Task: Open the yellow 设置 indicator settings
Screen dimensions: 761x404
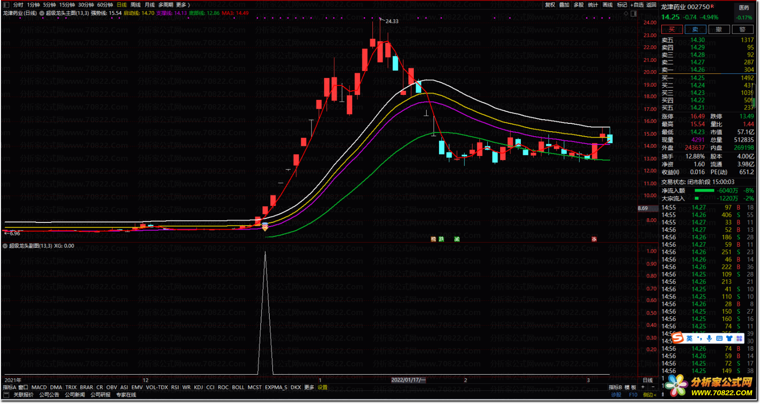Action: [x=323, y=387]
